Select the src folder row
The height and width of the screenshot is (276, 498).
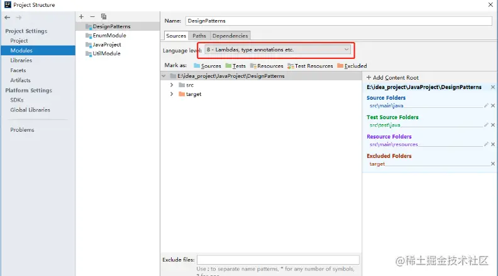coord(261,85)
